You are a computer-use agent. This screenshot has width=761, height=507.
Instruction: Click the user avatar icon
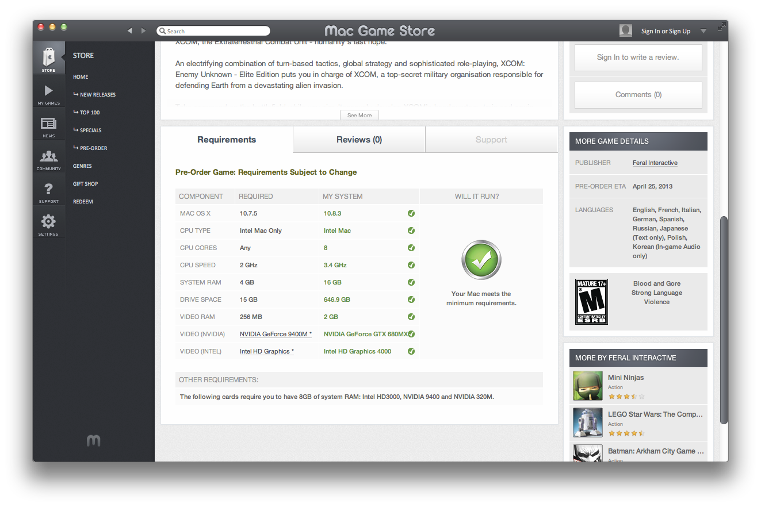click(626, 31)
